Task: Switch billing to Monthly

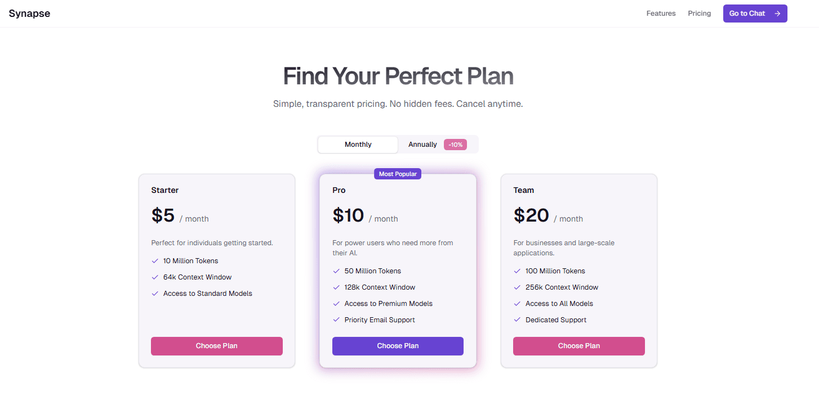Action: 358,145
